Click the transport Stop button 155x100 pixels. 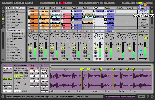tap(55, 3)
